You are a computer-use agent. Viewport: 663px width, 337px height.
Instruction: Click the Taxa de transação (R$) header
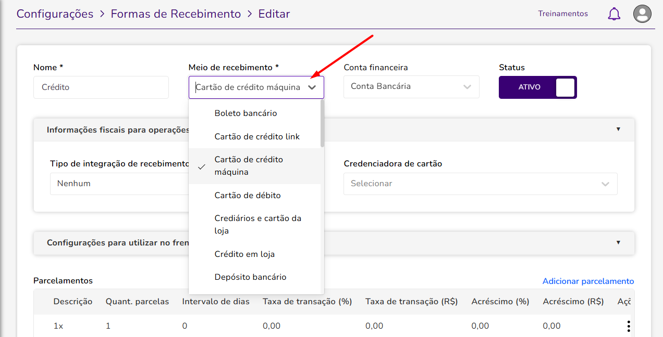[x=412, y=302]
